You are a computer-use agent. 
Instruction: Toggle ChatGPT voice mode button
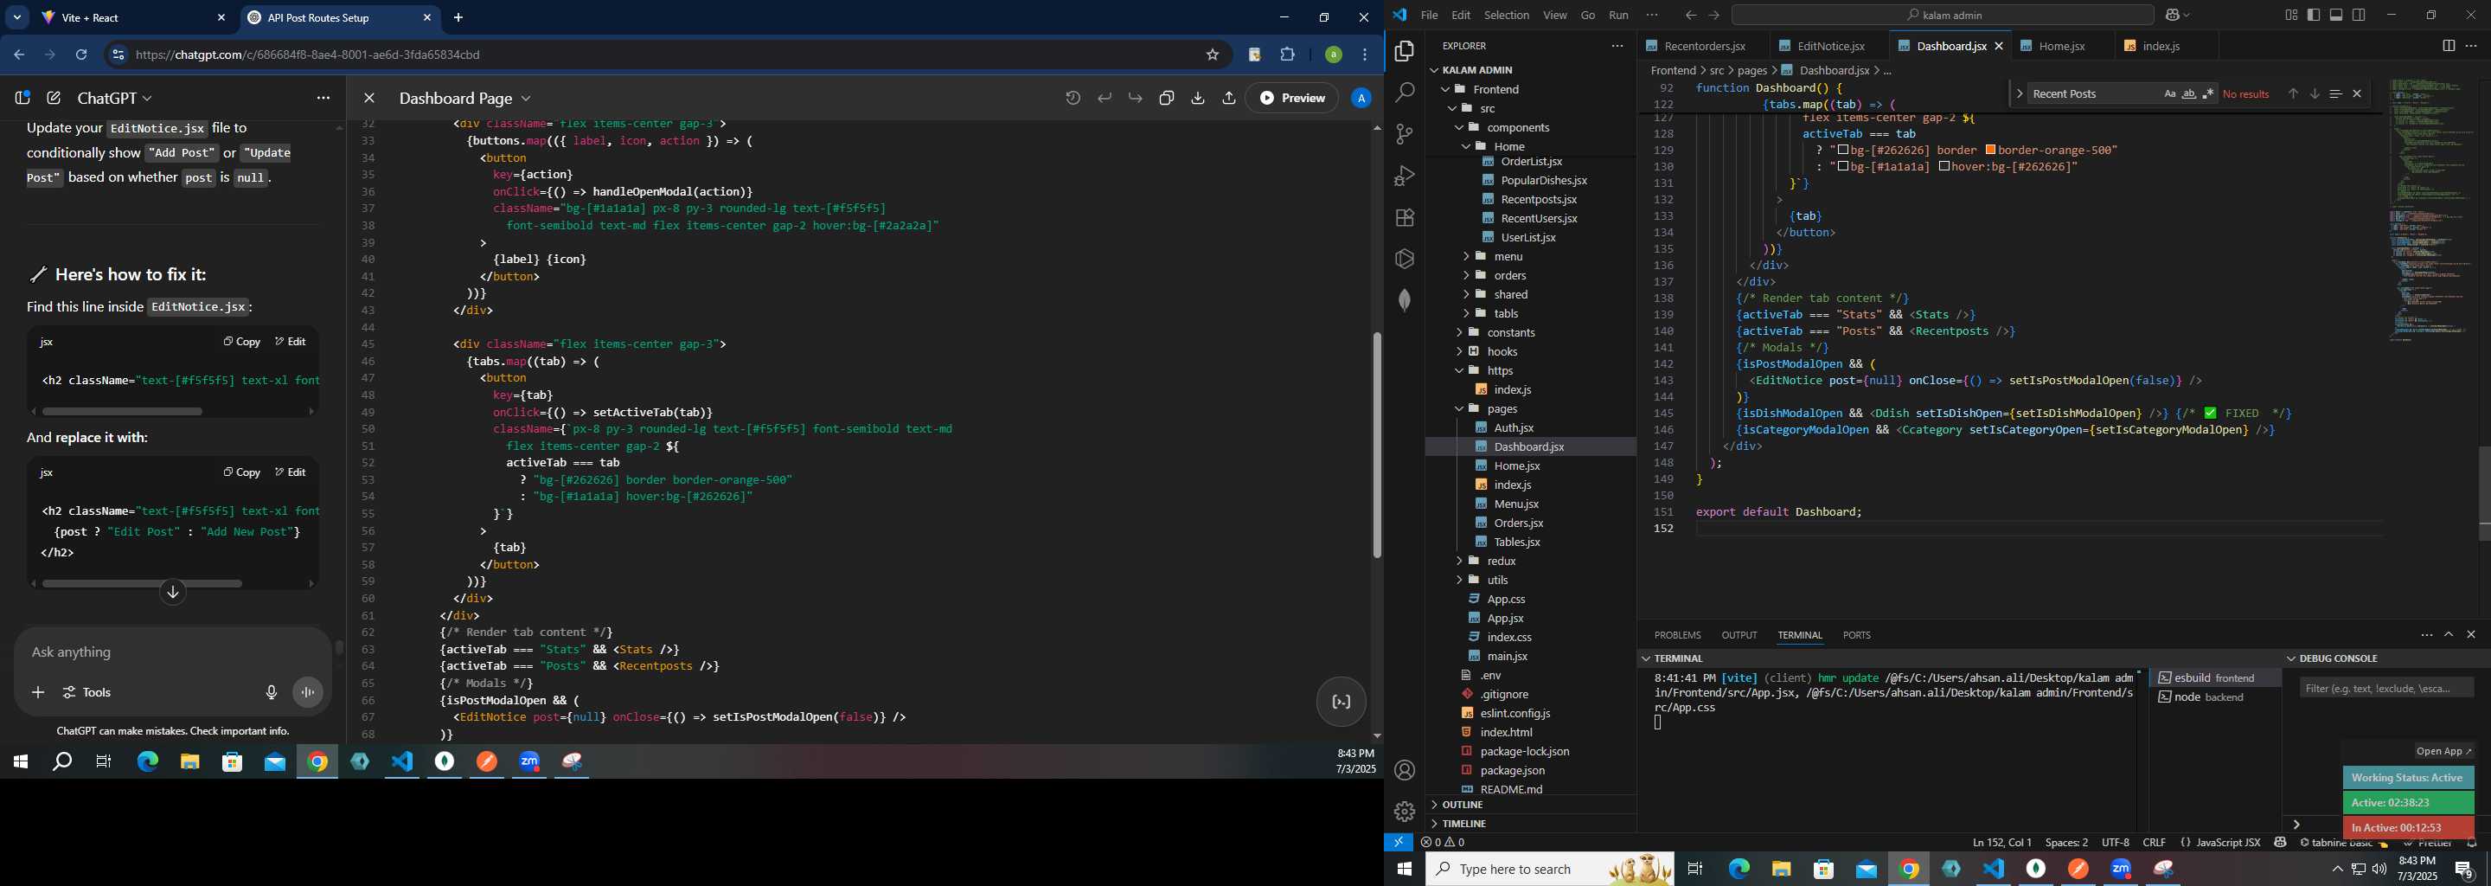click(x=309, y=692)
